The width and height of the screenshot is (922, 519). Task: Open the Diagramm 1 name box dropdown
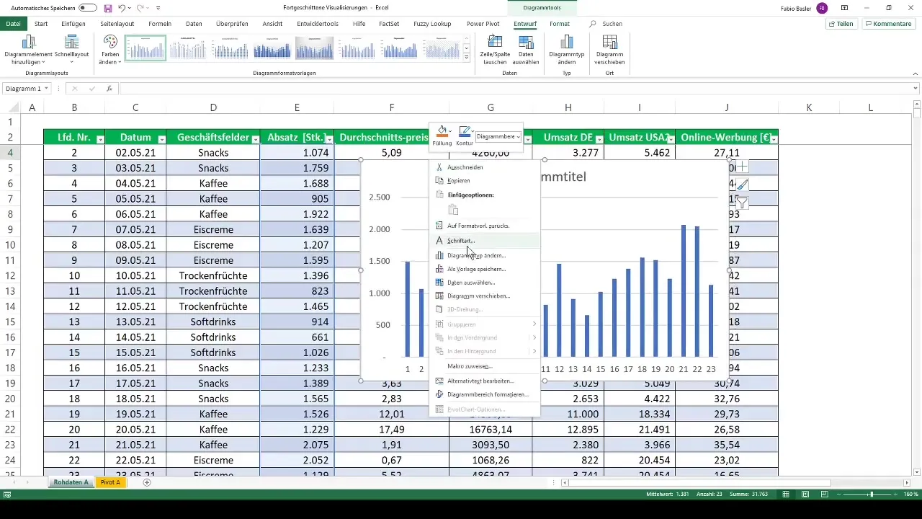point(46,89)
